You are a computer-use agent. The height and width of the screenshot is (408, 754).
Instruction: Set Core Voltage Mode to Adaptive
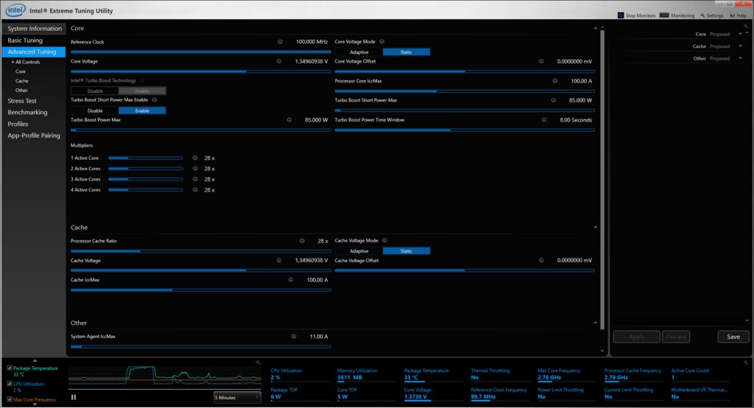359,52
